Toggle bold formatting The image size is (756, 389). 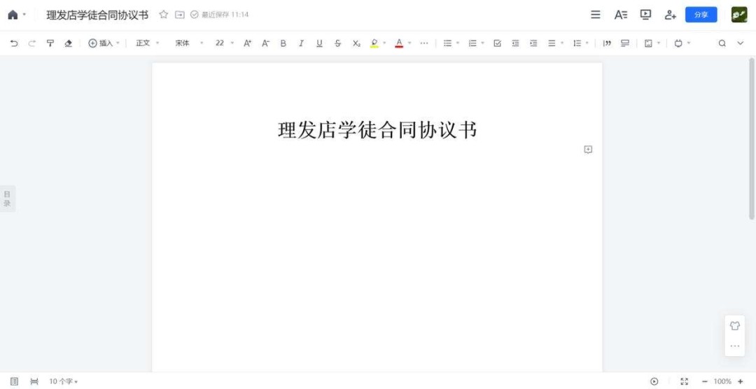pyautogui.click(x=283, y=43)
